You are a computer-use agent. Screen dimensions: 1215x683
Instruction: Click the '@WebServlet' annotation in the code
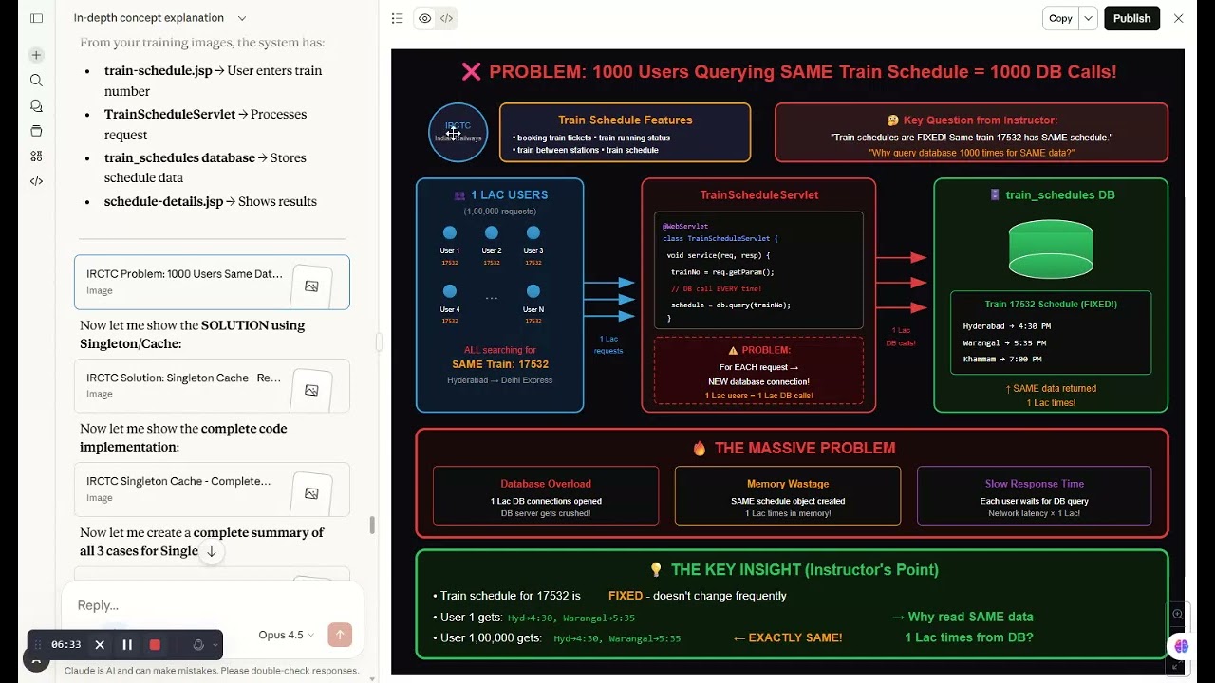tap(685, 226)
